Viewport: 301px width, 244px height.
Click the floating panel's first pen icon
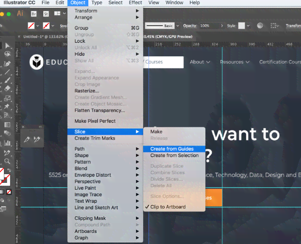pyautogui.click(x=27, y=139)
